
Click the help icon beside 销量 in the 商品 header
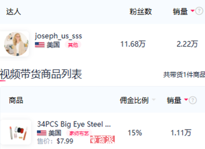[x=193, y=100]
